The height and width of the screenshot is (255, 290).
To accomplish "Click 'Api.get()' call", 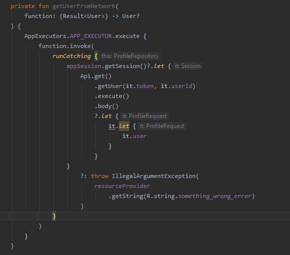I will [96, 76].
